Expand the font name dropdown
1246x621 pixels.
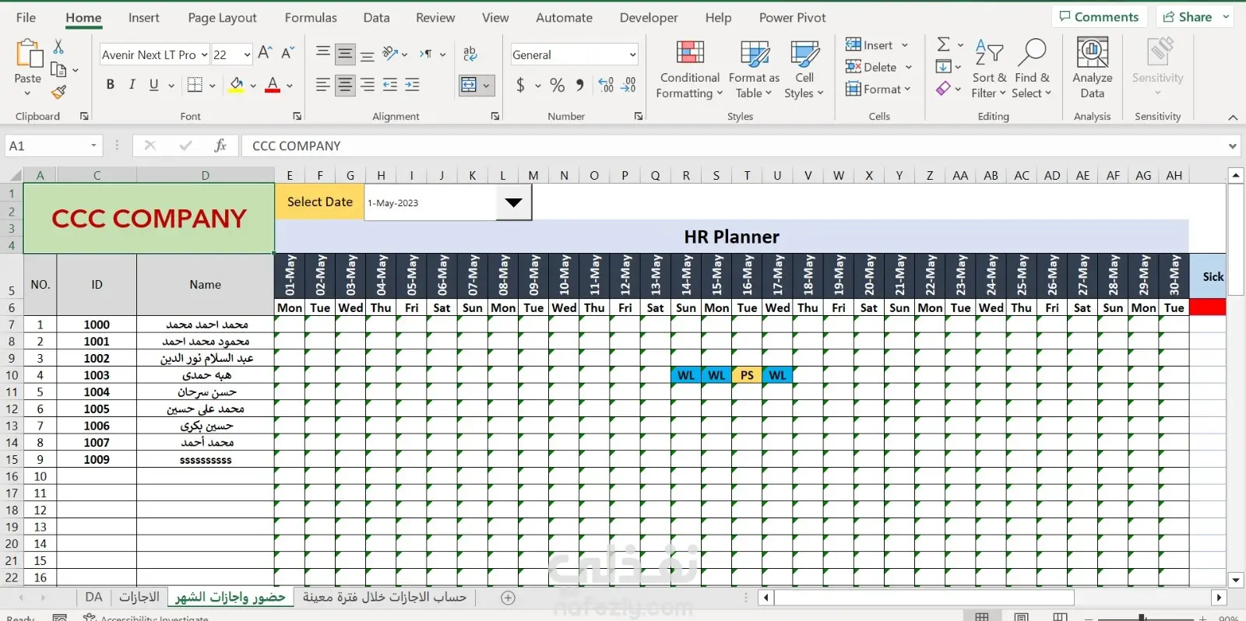tap(205, 54)
